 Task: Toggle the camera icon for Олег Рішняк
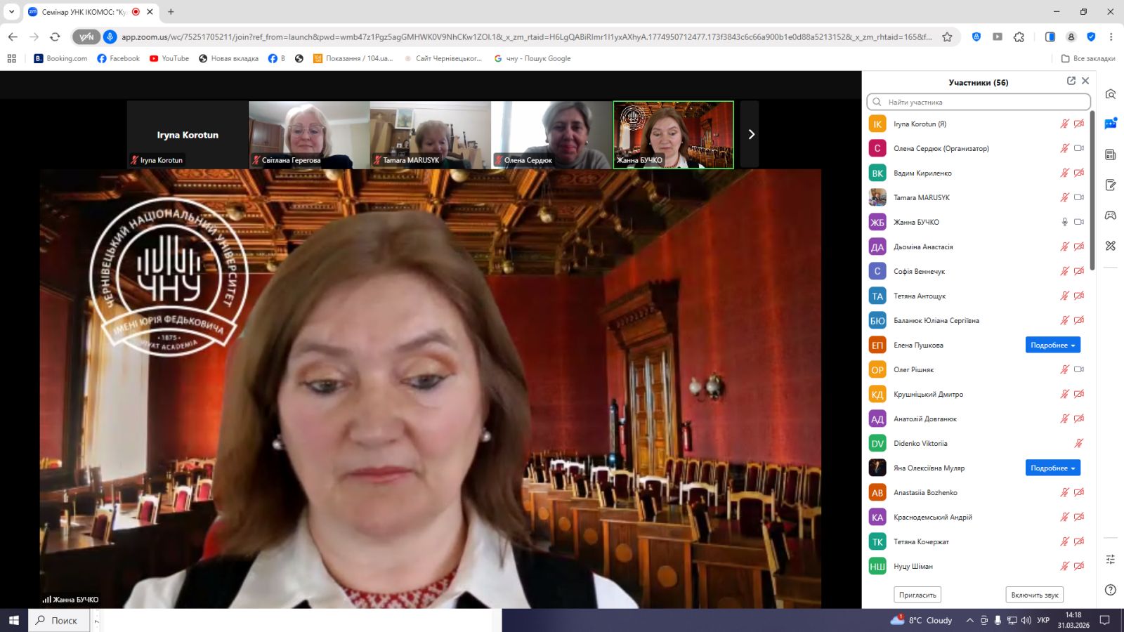[x=1079, y=369]
